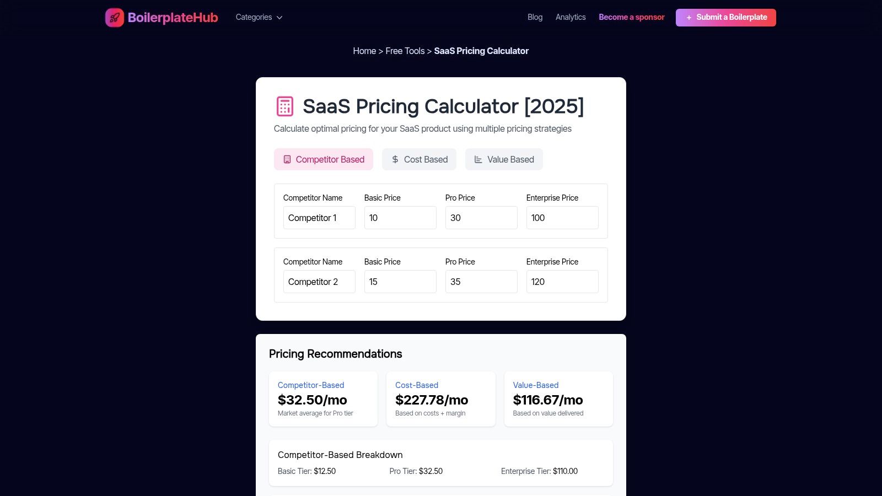Click the pink calculator icon beside title
This screenshot has height=496, width=882.
284,106
